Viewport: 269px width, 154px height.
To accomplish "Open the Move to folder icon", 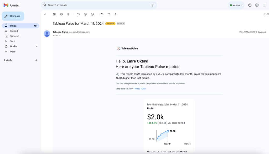I will [102, 14].
